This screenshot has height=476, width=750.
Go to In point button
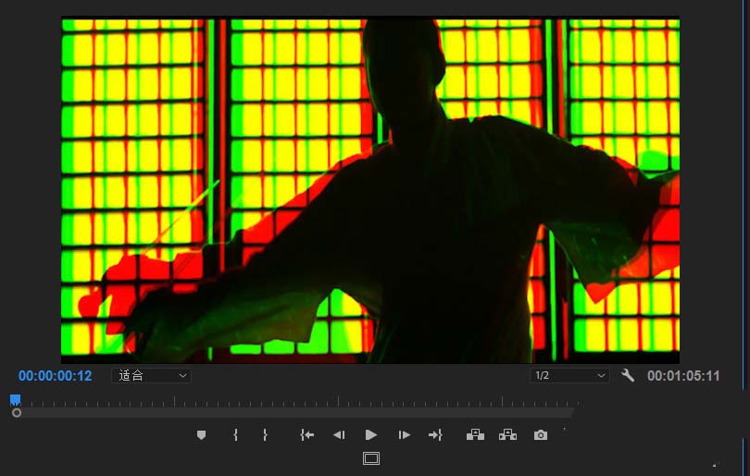[x=307, y=435]
